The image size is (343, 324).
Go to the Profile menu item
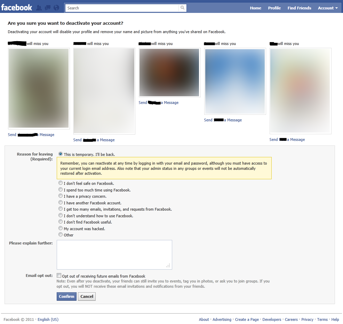pos(274,8)
